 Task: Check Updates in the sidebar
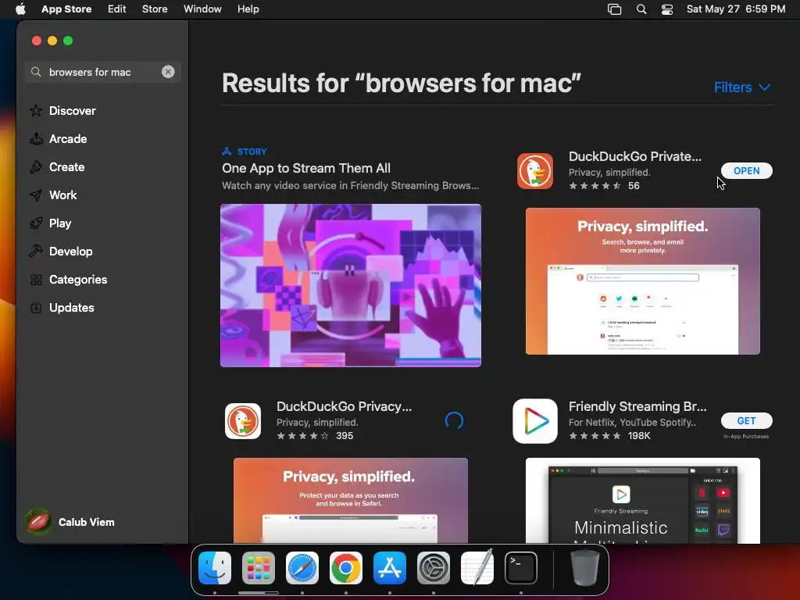[71, 308]
